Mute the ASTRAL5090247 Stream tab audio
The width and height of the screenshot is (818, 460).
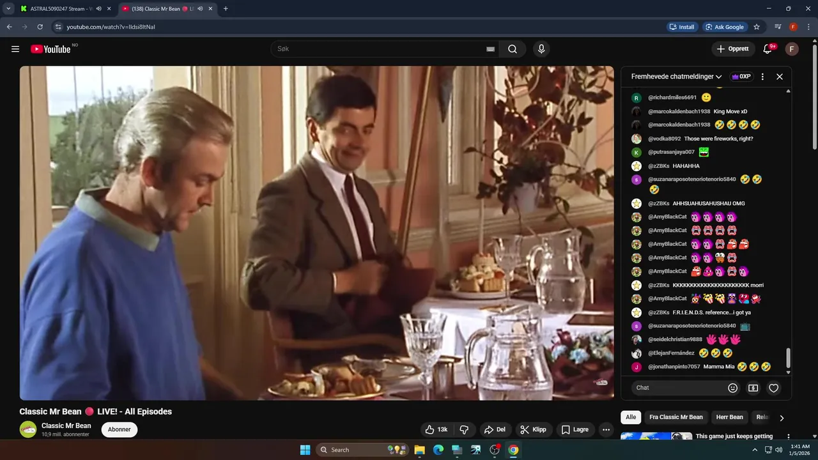[x=99, y=9]
